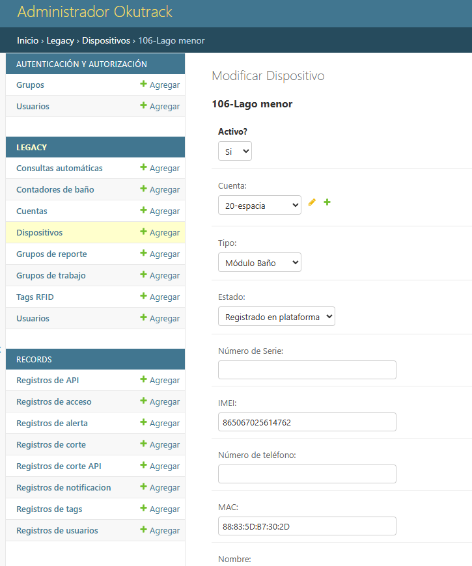Viewport: 472px width, 566px height.
Task: Click the pencil icon to edit selected Cuenta
Action: [x=312, y=202]
